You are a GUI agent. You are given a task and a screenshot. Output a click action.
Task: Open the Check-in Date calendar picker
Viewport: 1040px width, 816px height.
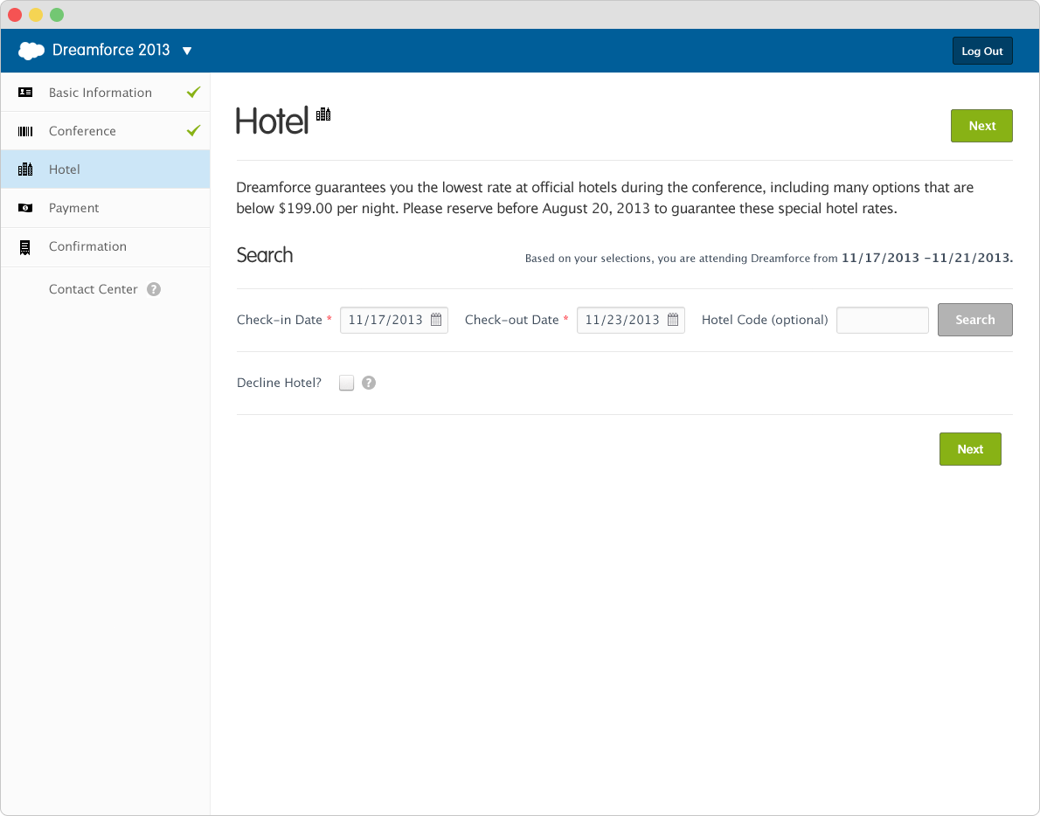click(436, 320)
